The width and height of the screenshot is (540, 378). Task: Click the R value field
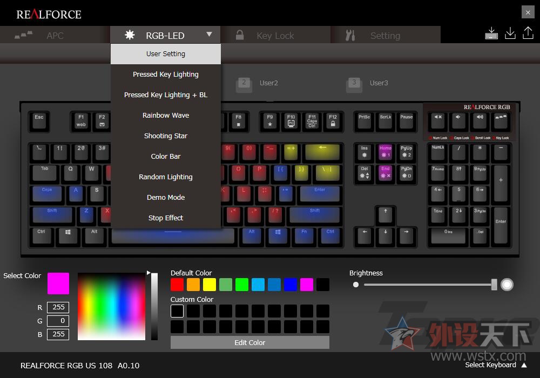click(58, 307)
